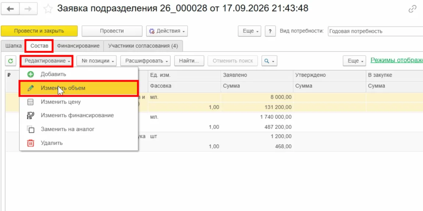The width and height of the screenshot is (423, 211).
Task: Switch to the Финансирование tab
Action: (x=78, y=46)
